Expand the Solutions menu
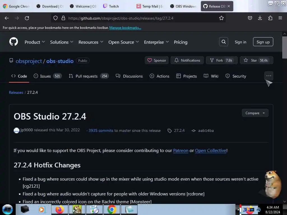 pos(62,42)
